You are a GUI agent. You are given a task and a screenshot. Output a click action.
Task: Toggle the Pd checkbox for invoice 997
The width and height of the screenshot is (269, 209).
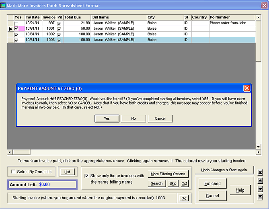click(x=60, y=23)
